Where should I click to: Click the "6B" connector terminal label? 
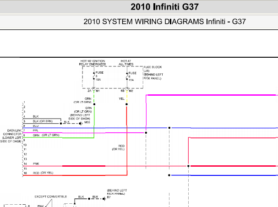[x=122, y=91]
